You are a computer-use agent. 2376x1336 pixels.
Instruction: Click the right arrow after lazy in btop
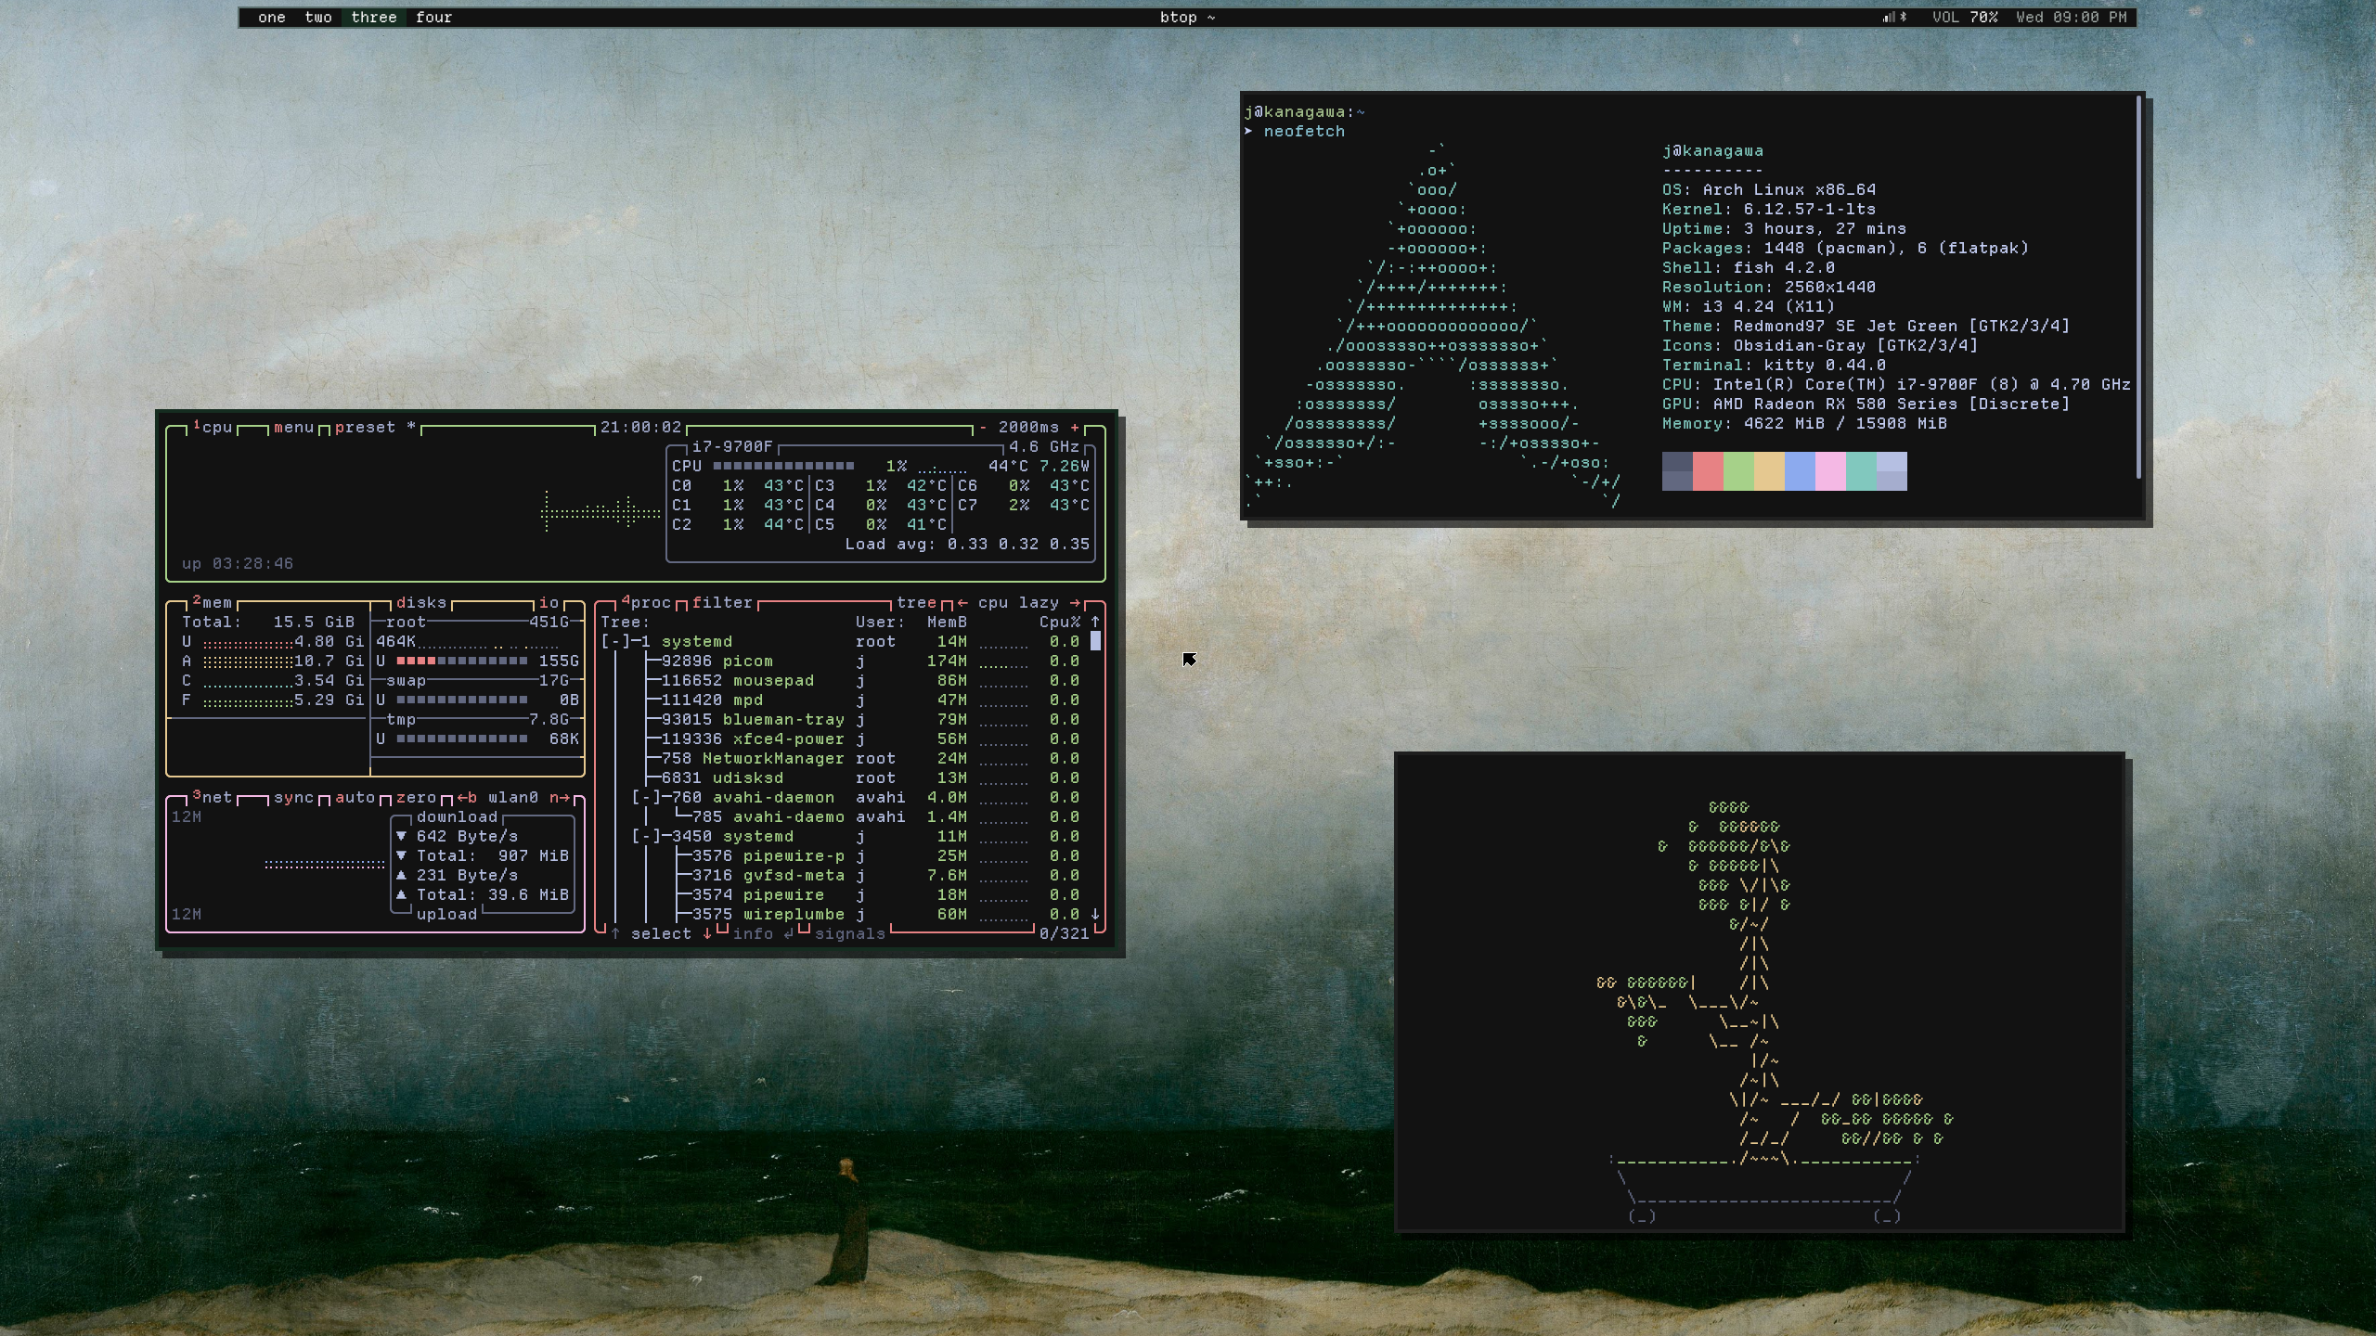[1075, 603]
